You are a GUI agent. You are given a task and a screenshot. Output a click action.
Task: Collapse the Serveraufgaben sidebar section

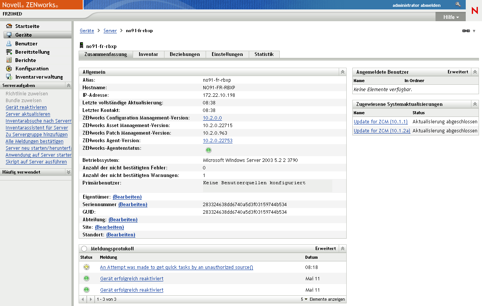click(68, 85)
